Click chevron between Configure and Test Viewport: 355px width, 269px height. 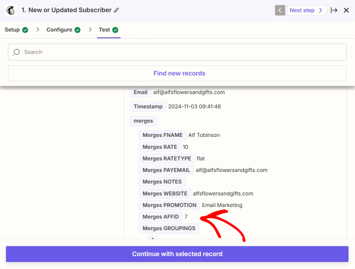point(90,30)
